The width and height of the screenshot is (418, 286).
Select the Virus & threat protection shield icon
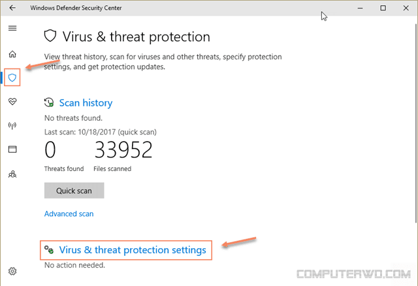pos(12,78)
